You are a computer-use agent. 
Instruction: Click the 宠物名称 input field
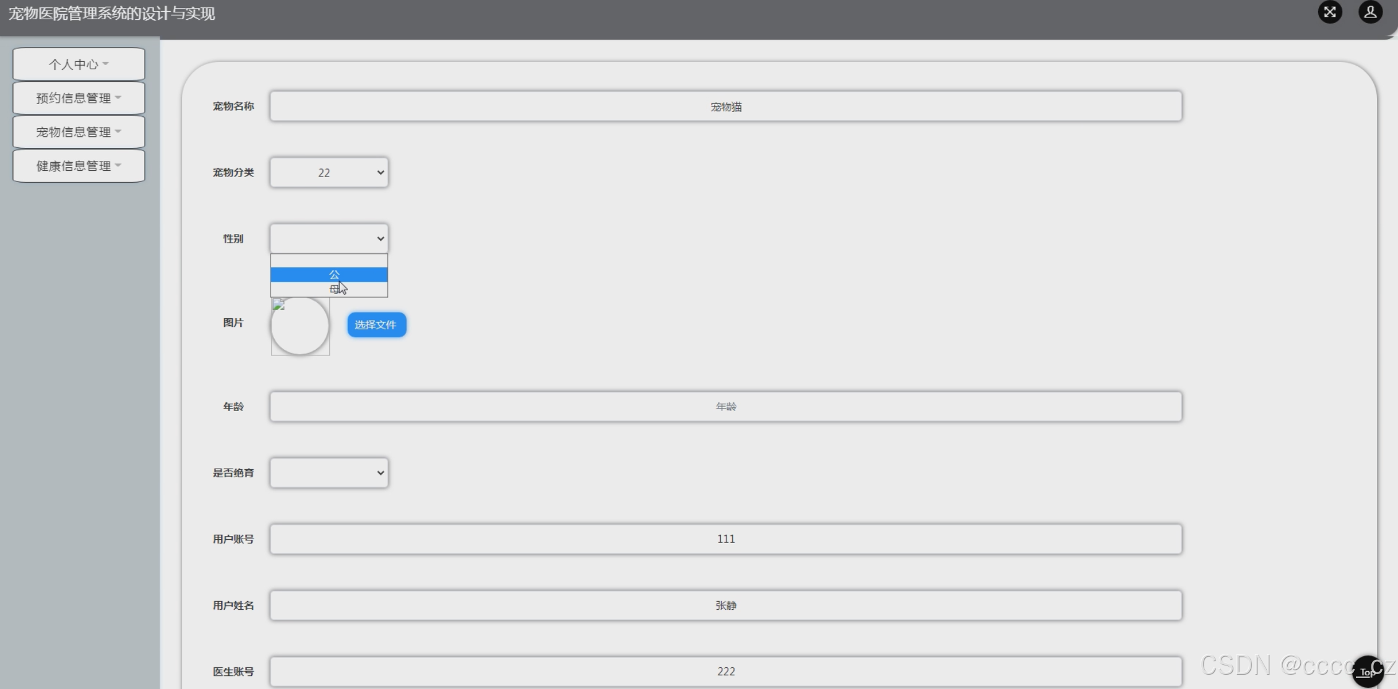725,106
